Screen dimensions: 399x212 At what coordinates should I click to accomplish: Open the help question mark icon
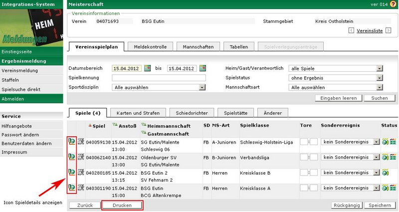(394, 4)
